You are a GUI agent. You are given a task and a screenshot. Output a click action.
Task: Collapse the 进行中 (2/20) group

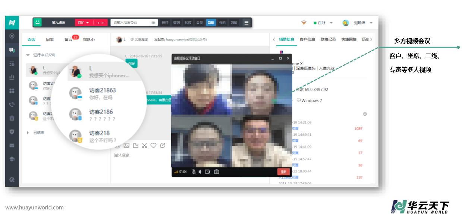coord(28,55)
